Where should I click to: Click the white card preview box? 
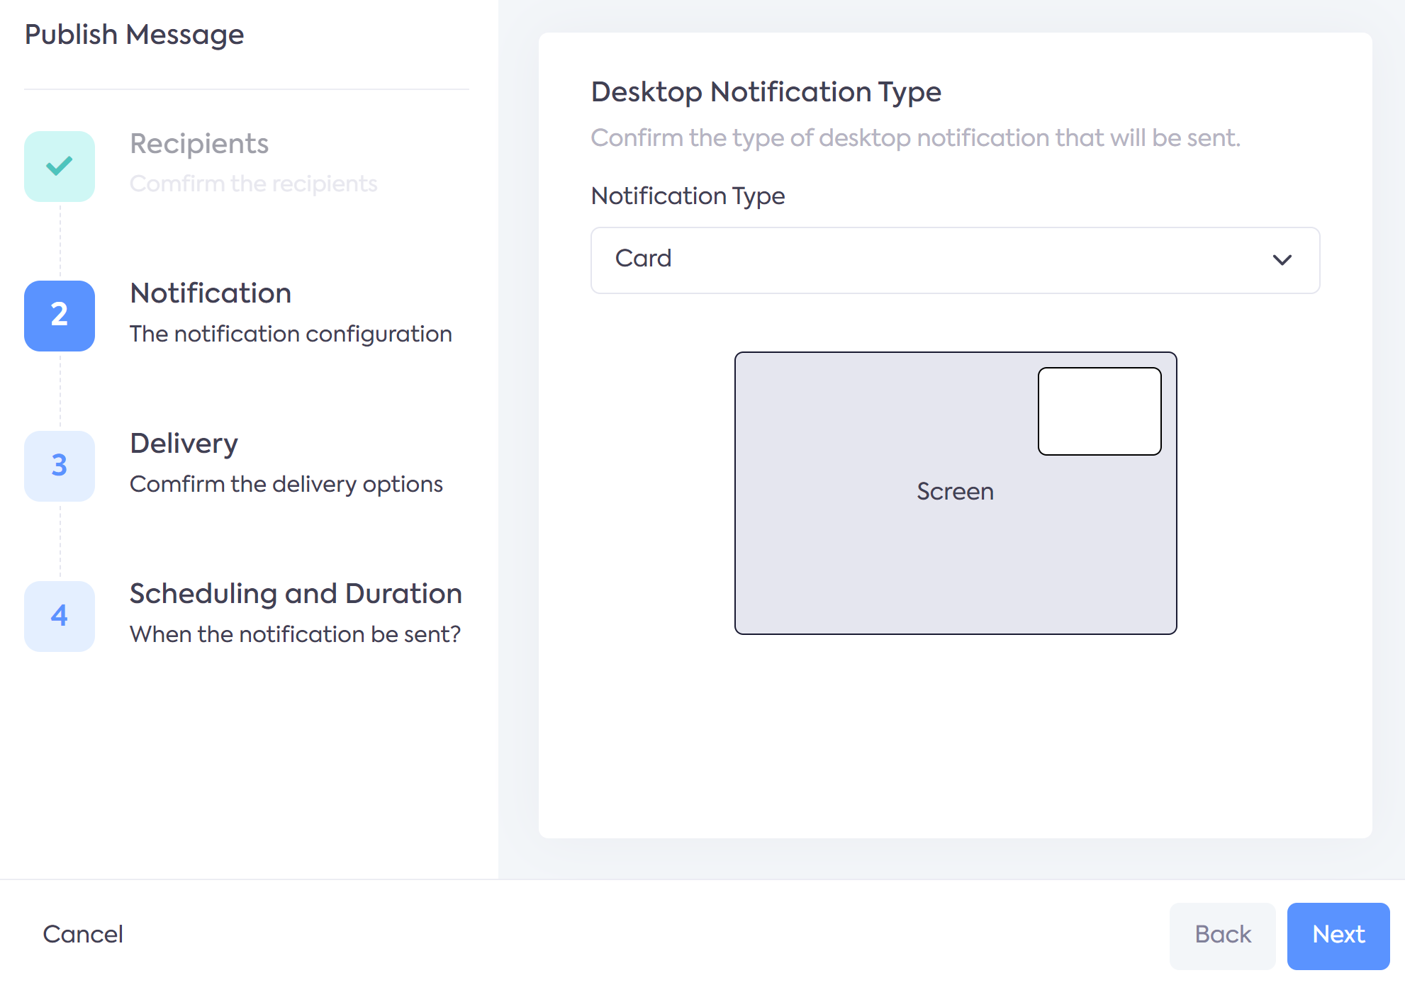coord(1099,411)
